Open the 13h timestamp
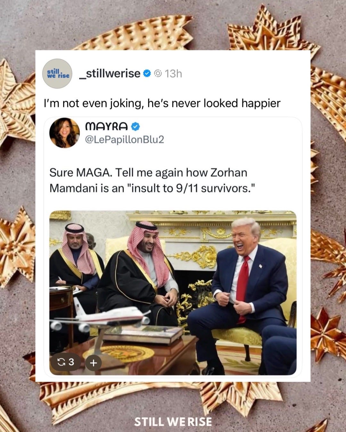This screenshot has width=346, height=432. (x=173, y=74)
